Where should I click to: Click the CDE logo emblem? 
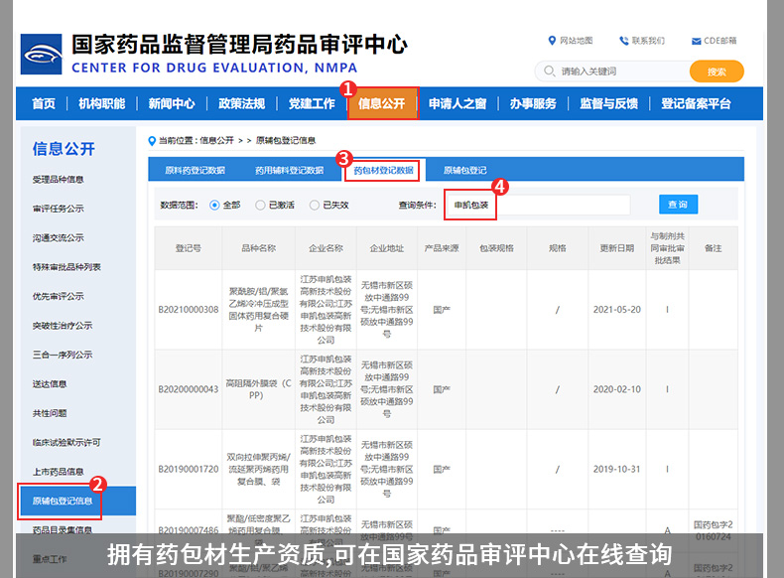(42, 54)
